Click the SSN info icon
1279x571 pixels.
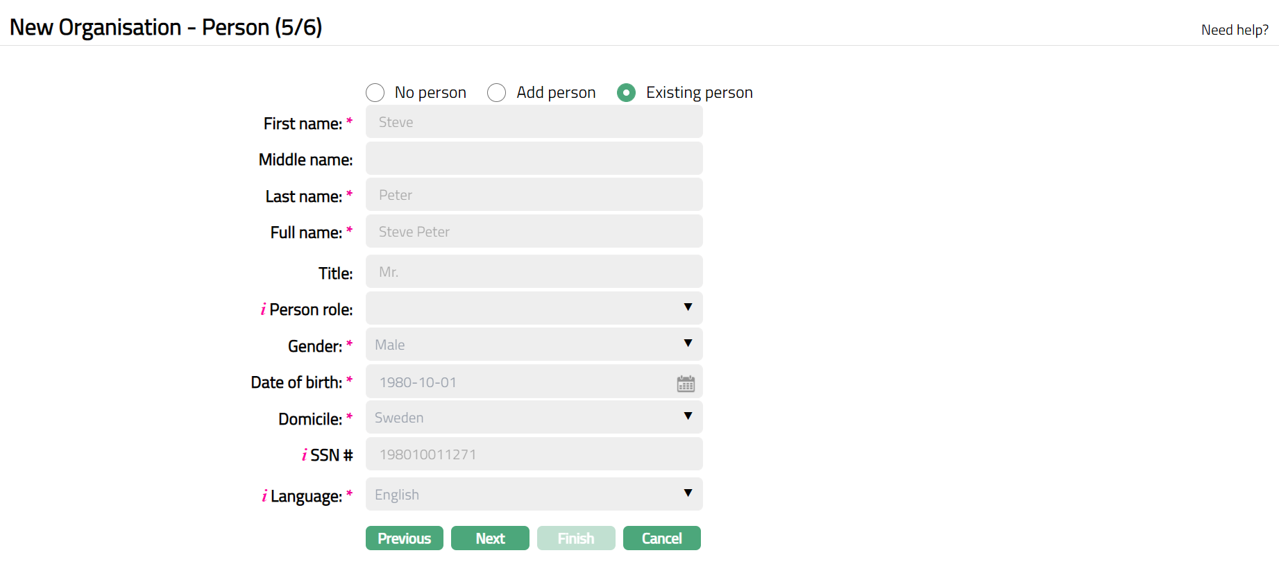[304, 455]
